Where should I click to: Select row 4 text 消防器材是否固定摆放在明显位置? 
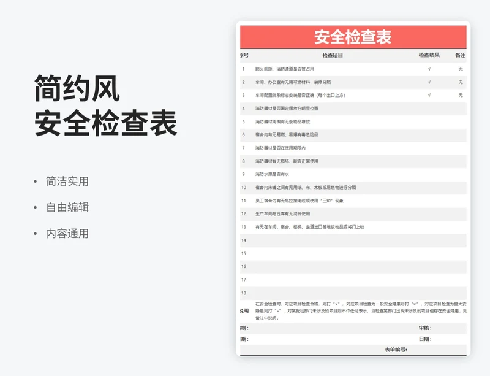(x=287, y=109)
